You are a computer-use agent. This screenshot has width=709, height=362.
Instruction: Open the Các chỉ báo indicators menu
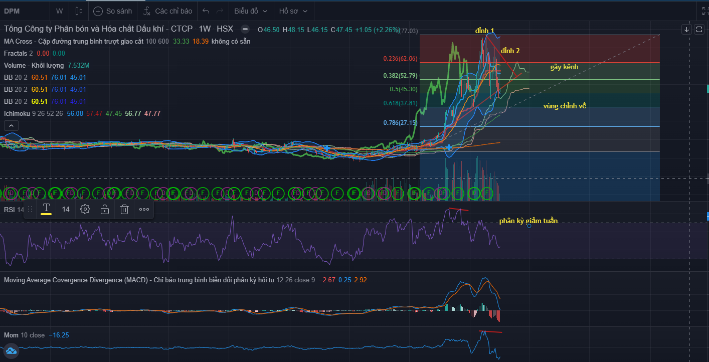tap(168, 11)
